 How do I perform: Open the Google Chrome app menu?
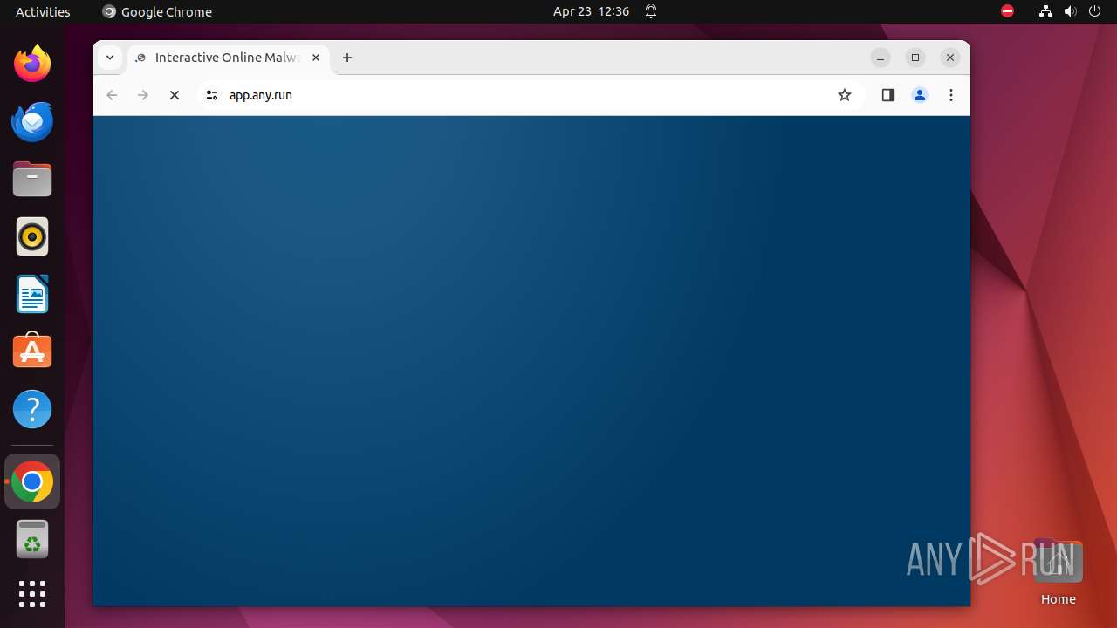157,11
